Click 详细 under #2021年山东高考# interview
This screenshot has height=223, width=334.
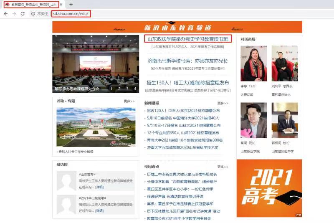pos(99,211)
